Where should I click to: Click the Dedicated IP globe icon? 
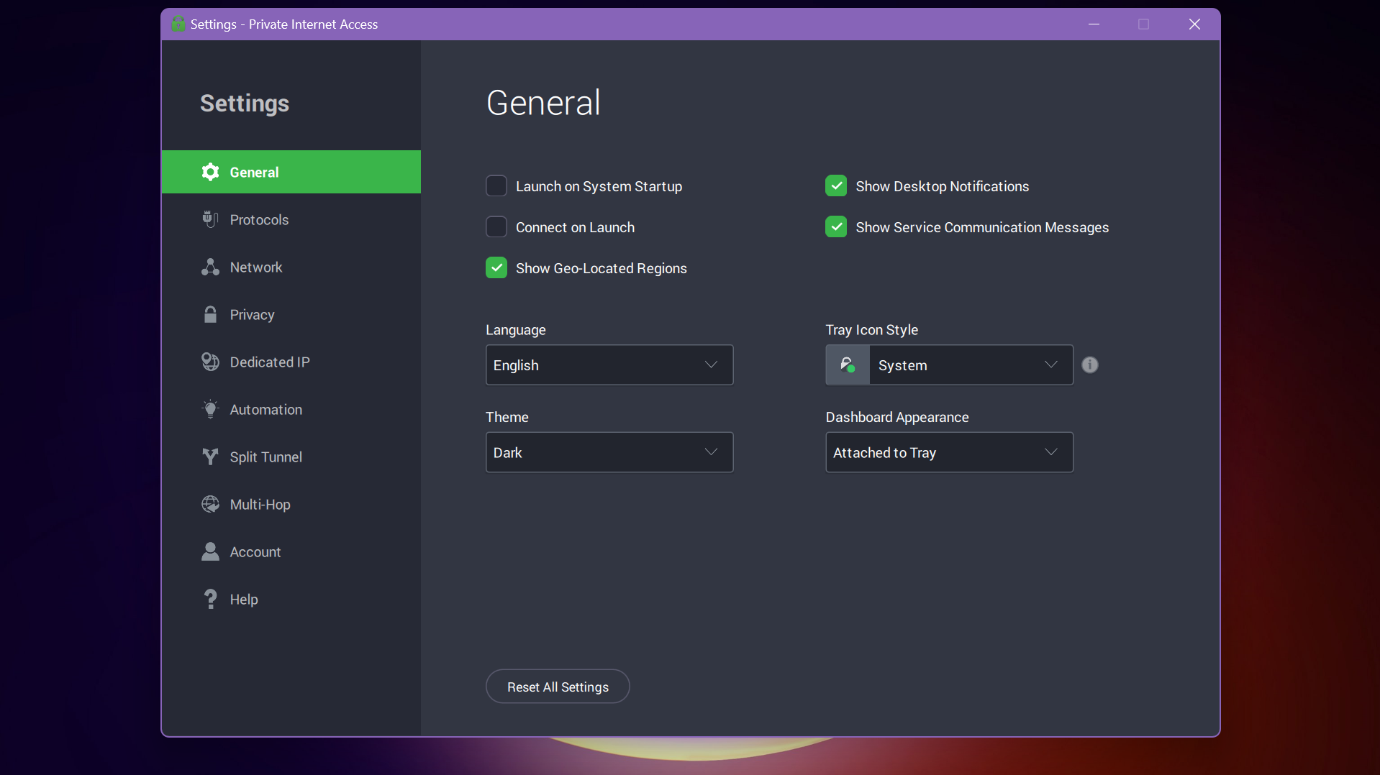(x=210, y=362)
